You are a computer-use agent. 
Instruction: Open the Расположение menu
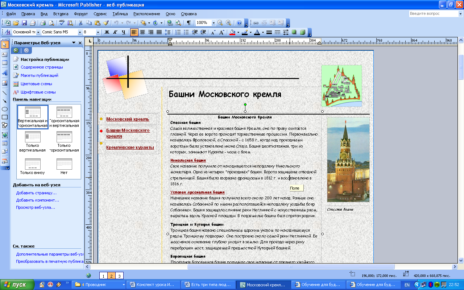tap(146, 14)
